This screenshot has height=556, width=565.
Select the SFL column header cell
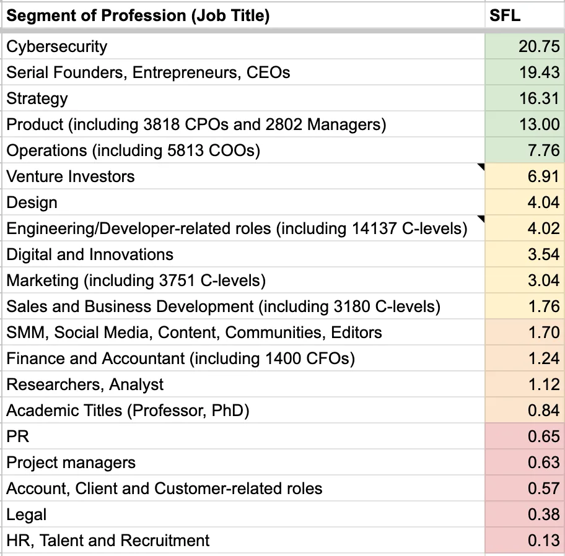tap(525, 15)
